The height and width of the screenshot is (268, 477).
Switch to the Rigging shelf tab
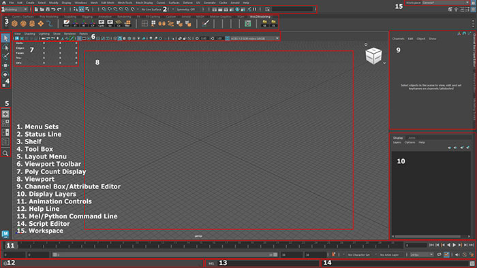pyautogui.click(x=87, y=17)
